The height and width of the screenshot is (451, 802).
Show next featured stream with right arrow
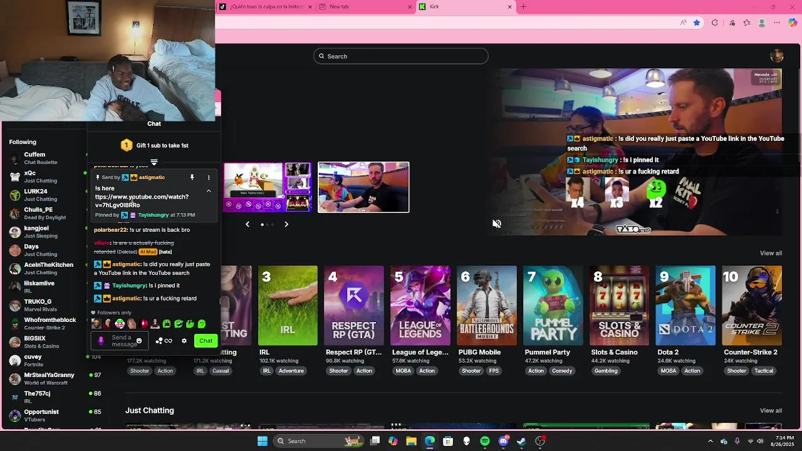pyautogui.click(x=286, y=224)
